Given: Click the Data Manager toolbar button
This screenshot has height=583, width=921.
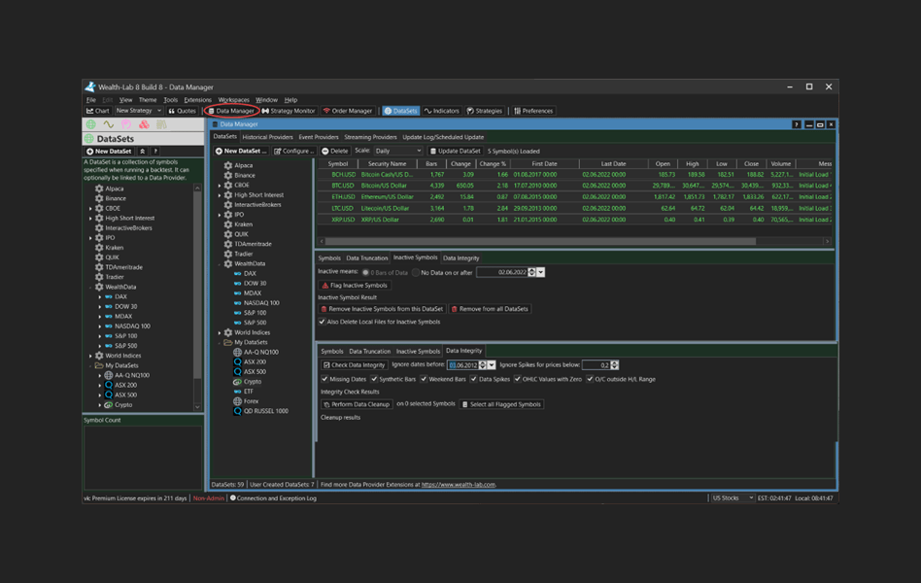Looking at the screenshot, I should coord(231,111).
